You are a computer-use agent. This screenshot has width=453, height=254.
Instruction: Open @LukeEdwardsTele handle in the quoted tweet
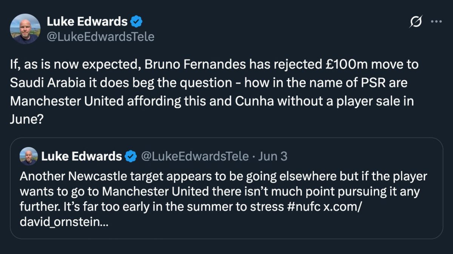pos(195,156)
